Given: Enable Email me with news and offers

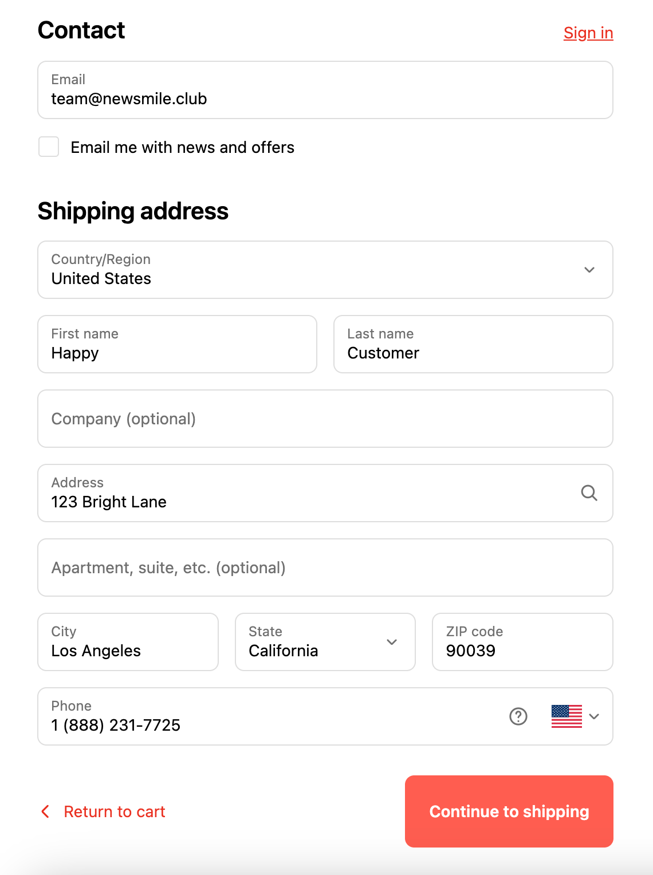Looking at the screenshot, I should click(49, 147).
